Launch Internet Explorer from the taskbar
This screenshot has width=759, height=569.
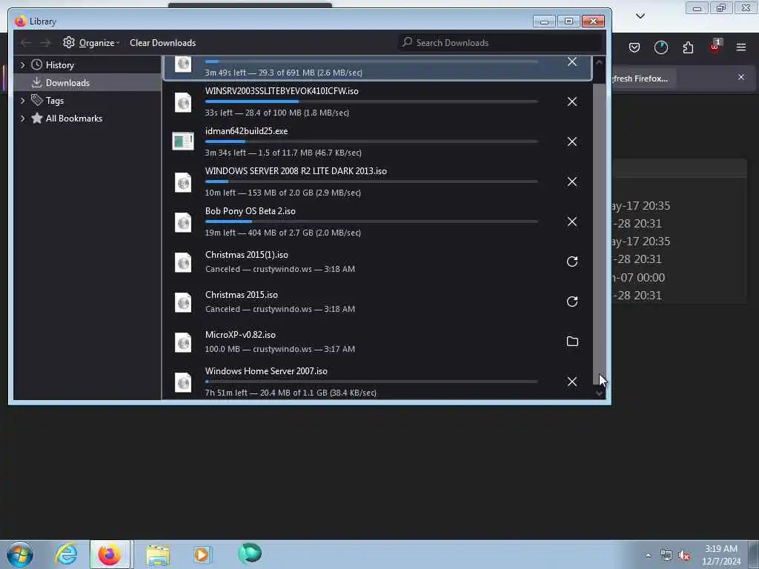[x=66, y=554]
